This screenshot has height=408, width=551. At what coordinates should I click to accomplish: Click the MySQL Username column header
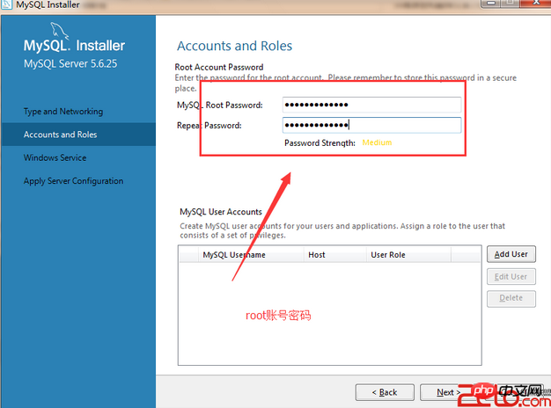pyautogui.click(x=251, y=255)
